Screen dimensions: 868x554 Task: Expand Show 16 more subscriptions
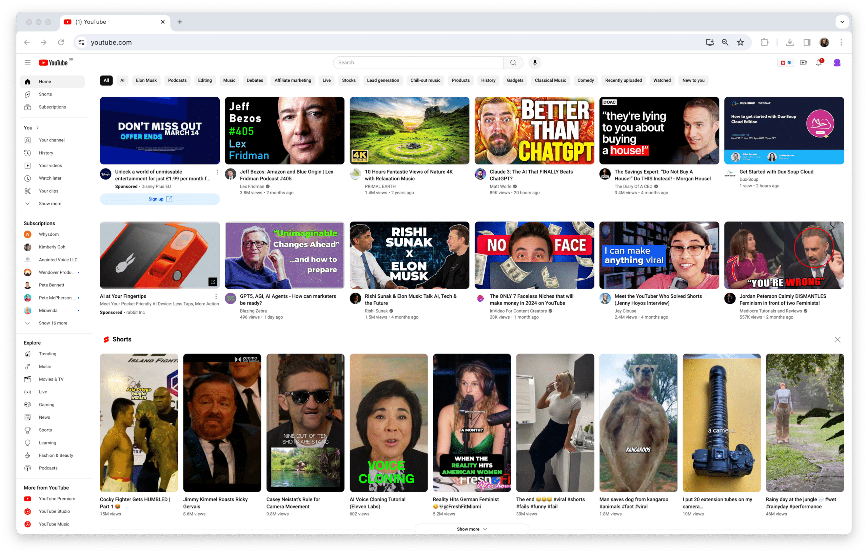pyautogui.click(x=52, y=323)
